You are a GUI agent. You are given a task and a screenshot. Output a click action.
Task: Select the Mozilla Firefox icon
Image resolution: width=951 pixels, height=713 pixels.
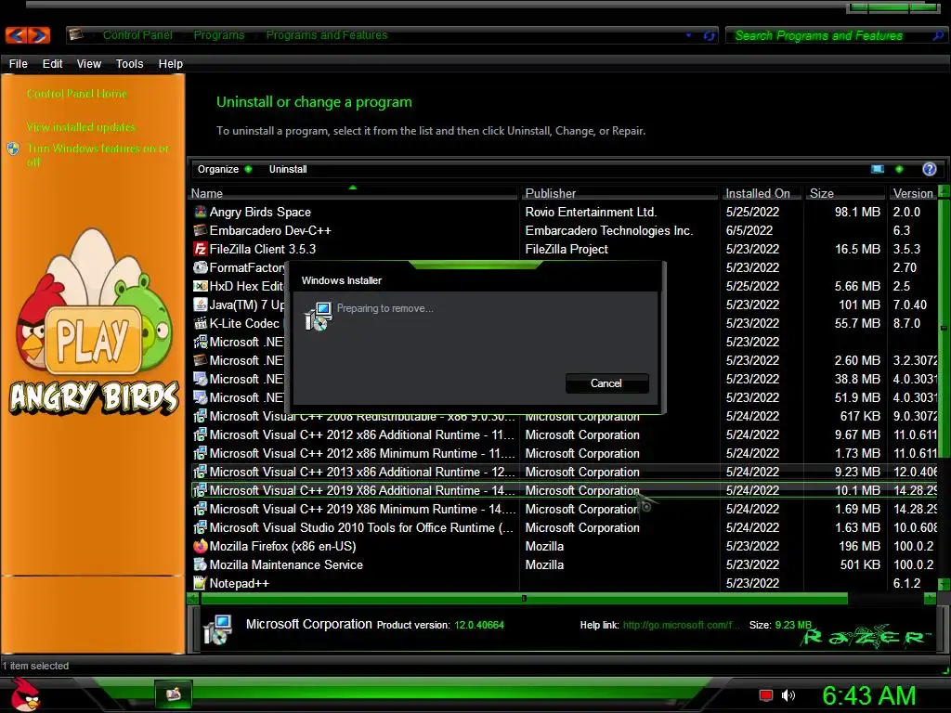[201, 546]
